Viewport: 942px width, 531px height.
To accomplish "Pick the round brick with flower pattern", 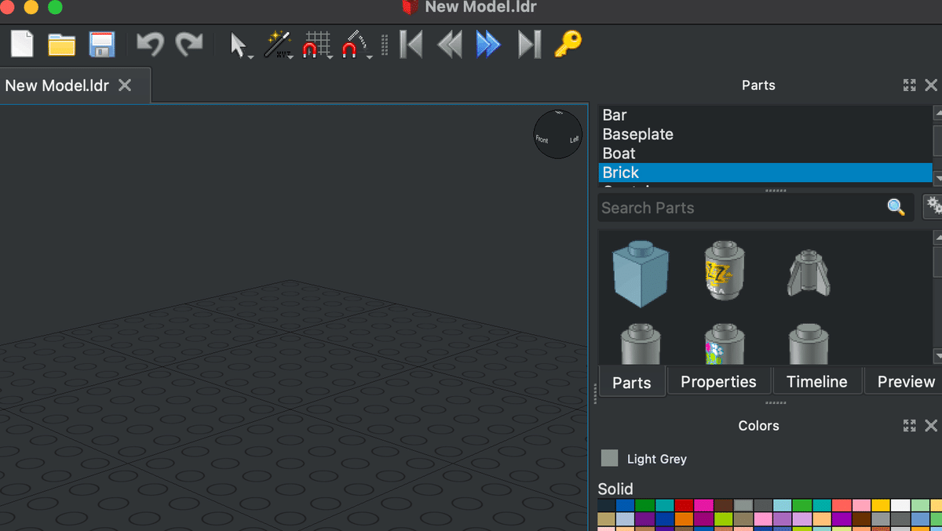I will click(725, 344).
